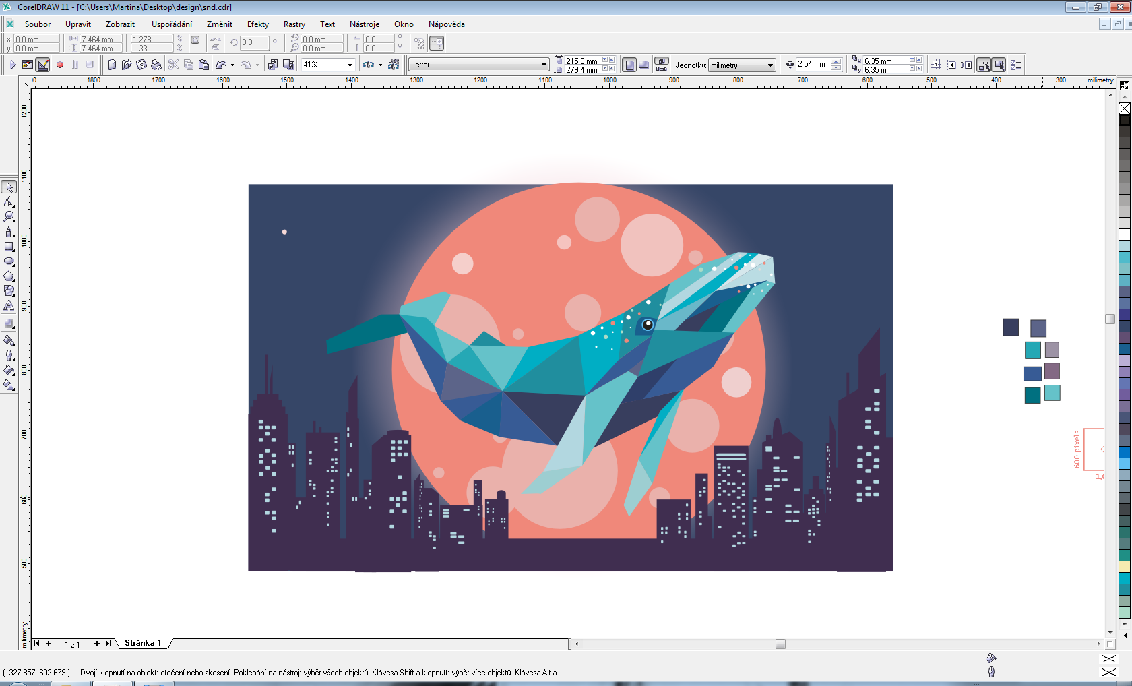Expand the Undo history arrow
Screen dimensions: 1132x686
(232, 65)
